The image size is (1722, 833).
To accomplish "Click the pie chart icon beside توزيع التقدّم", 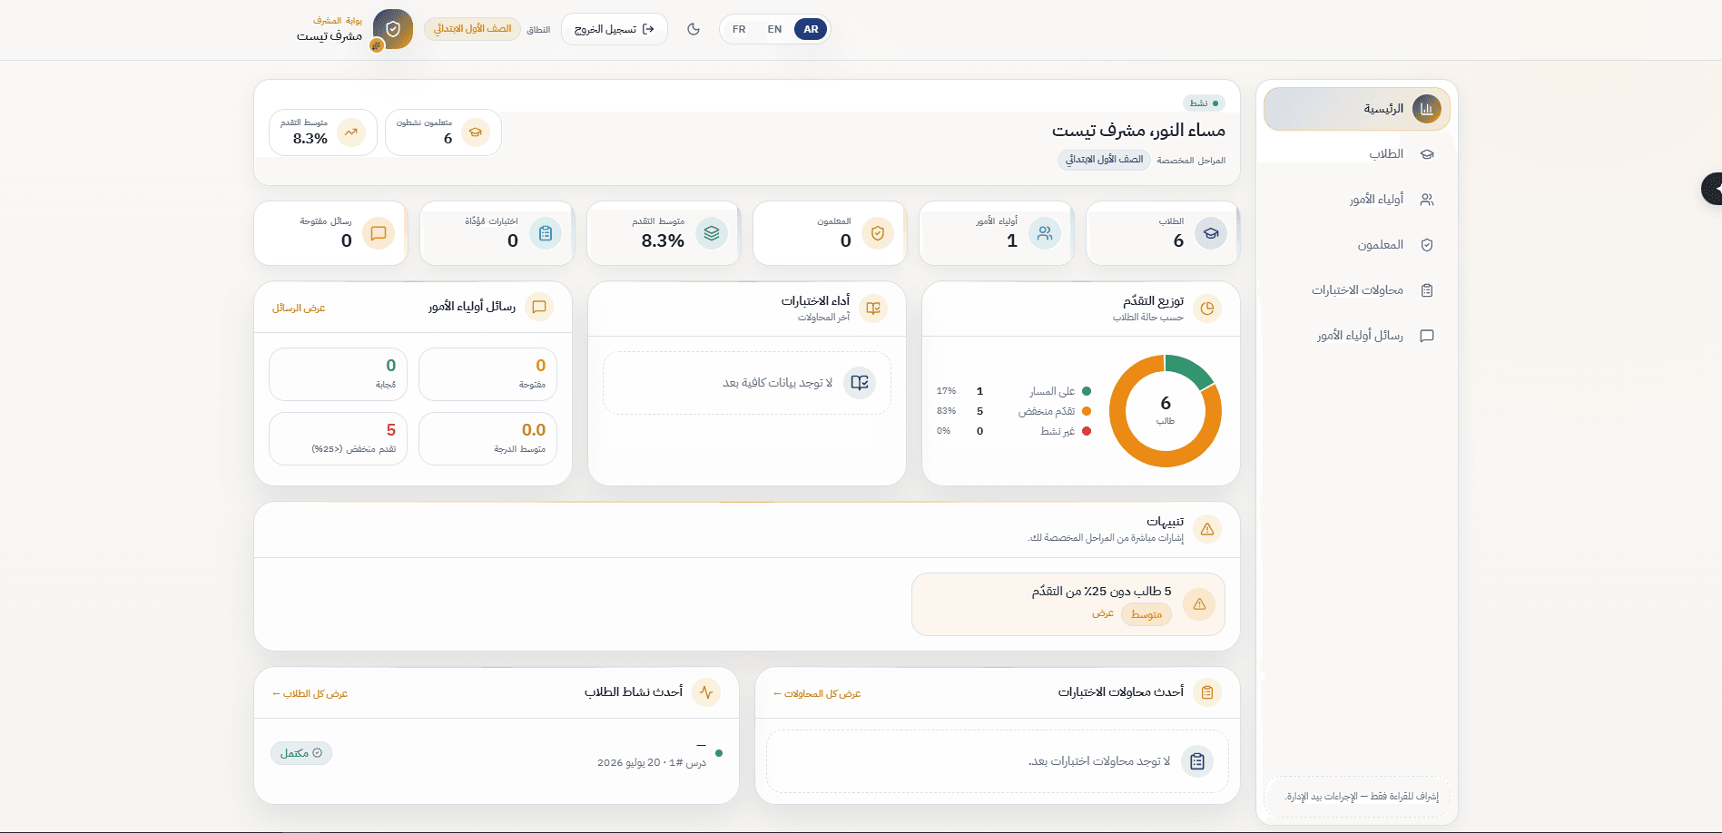I will coord(1207,309).
